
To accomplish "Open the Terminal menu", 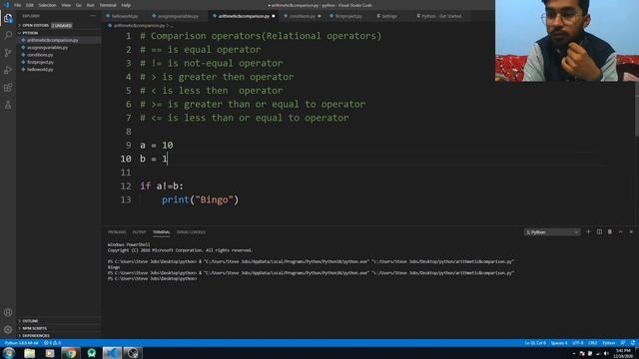I will [x=108, y=5].
